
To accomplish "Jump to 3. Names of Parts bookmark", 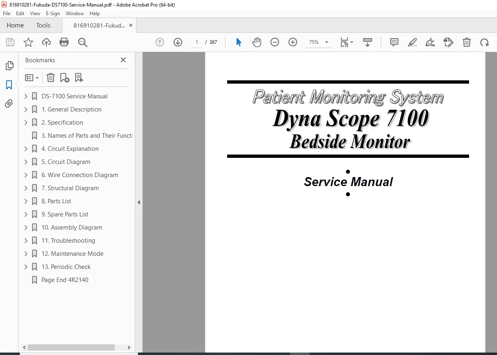I will click(x=87, y=136).
